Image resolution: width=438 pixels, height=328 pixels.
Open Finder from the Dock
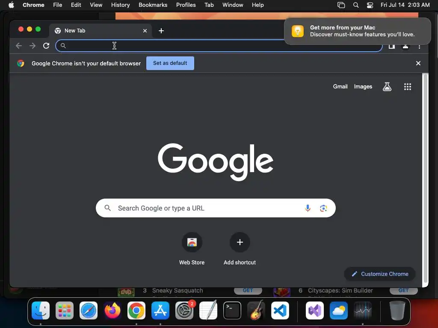tap(41, 310)
